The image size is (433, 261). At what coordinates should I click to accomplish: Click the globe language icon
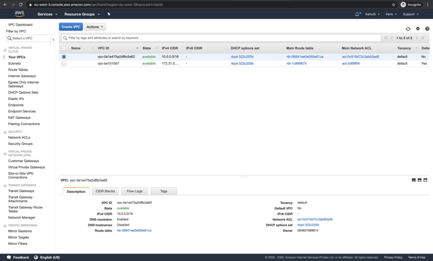coord(36,257)
